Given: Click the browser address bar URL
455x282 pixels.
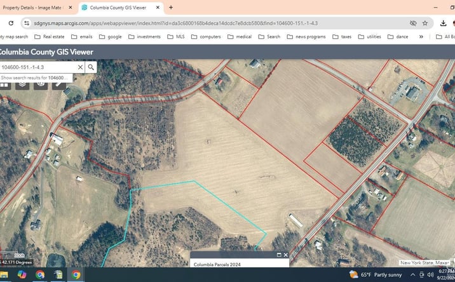Looking at the screenshot, I should pos(176,23).
